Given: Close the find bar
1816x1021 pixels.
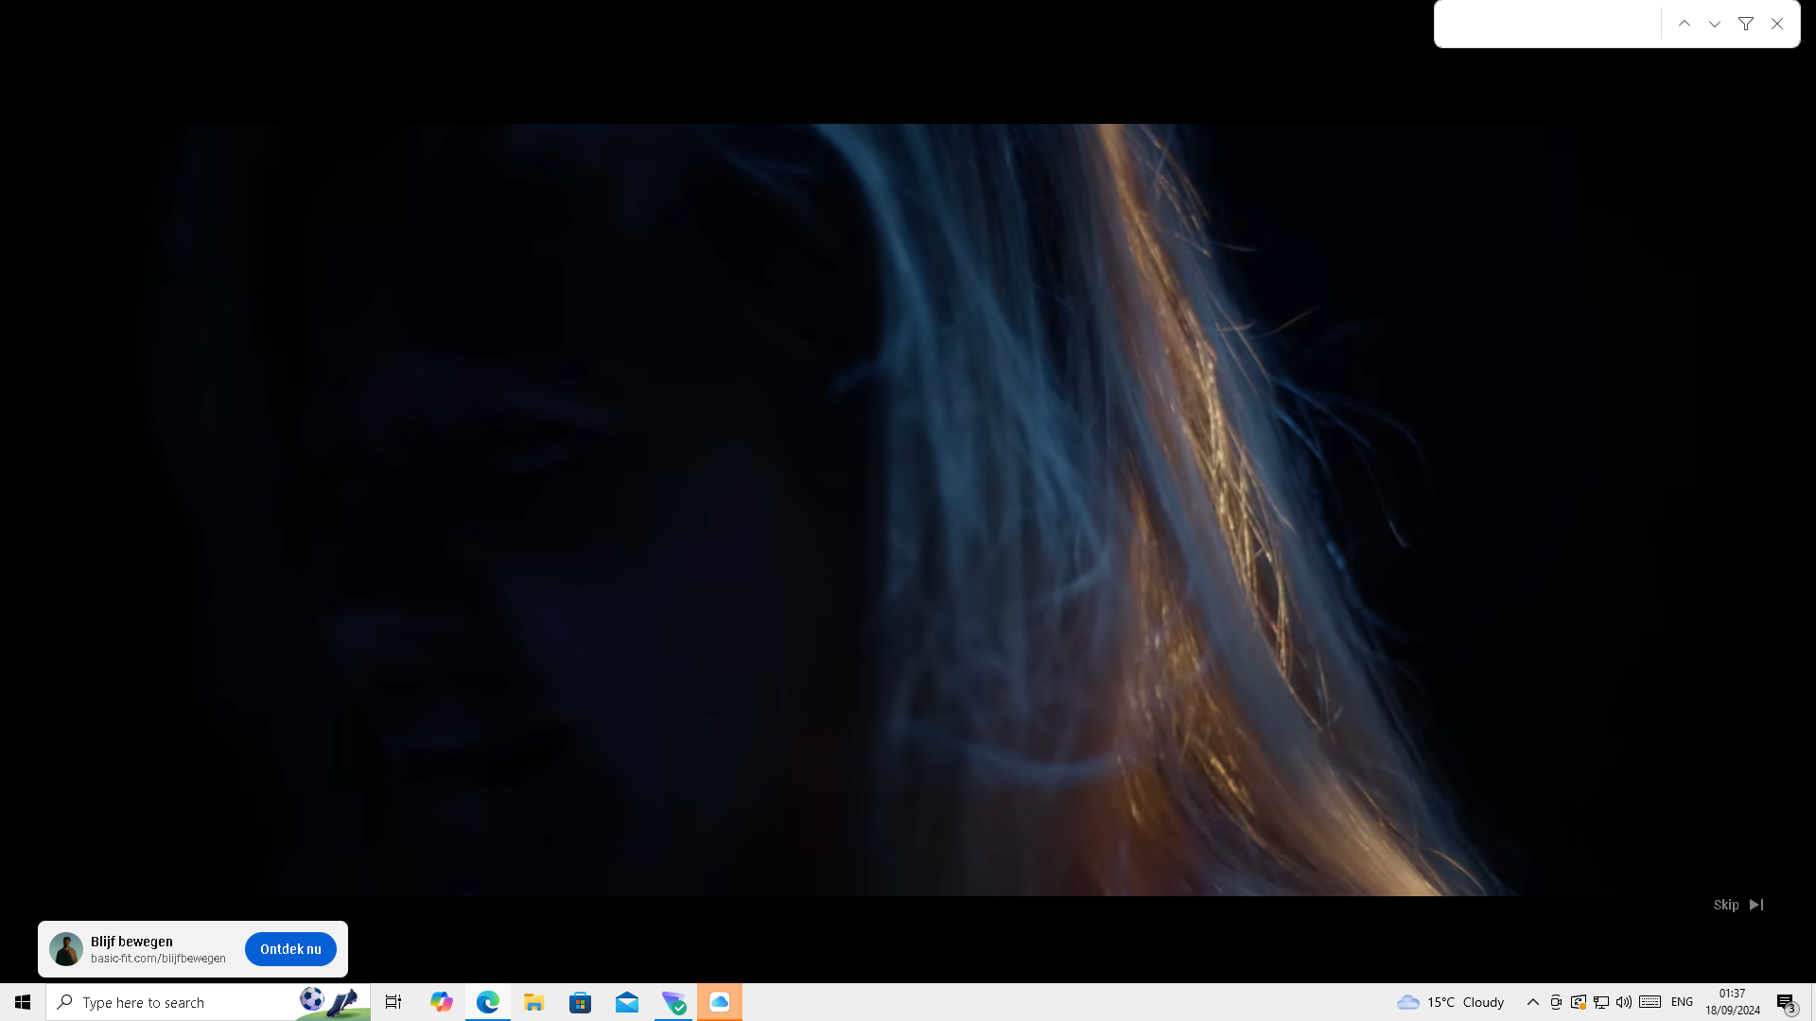Looking at the screenshot, I should click(x=1777, y=25).
